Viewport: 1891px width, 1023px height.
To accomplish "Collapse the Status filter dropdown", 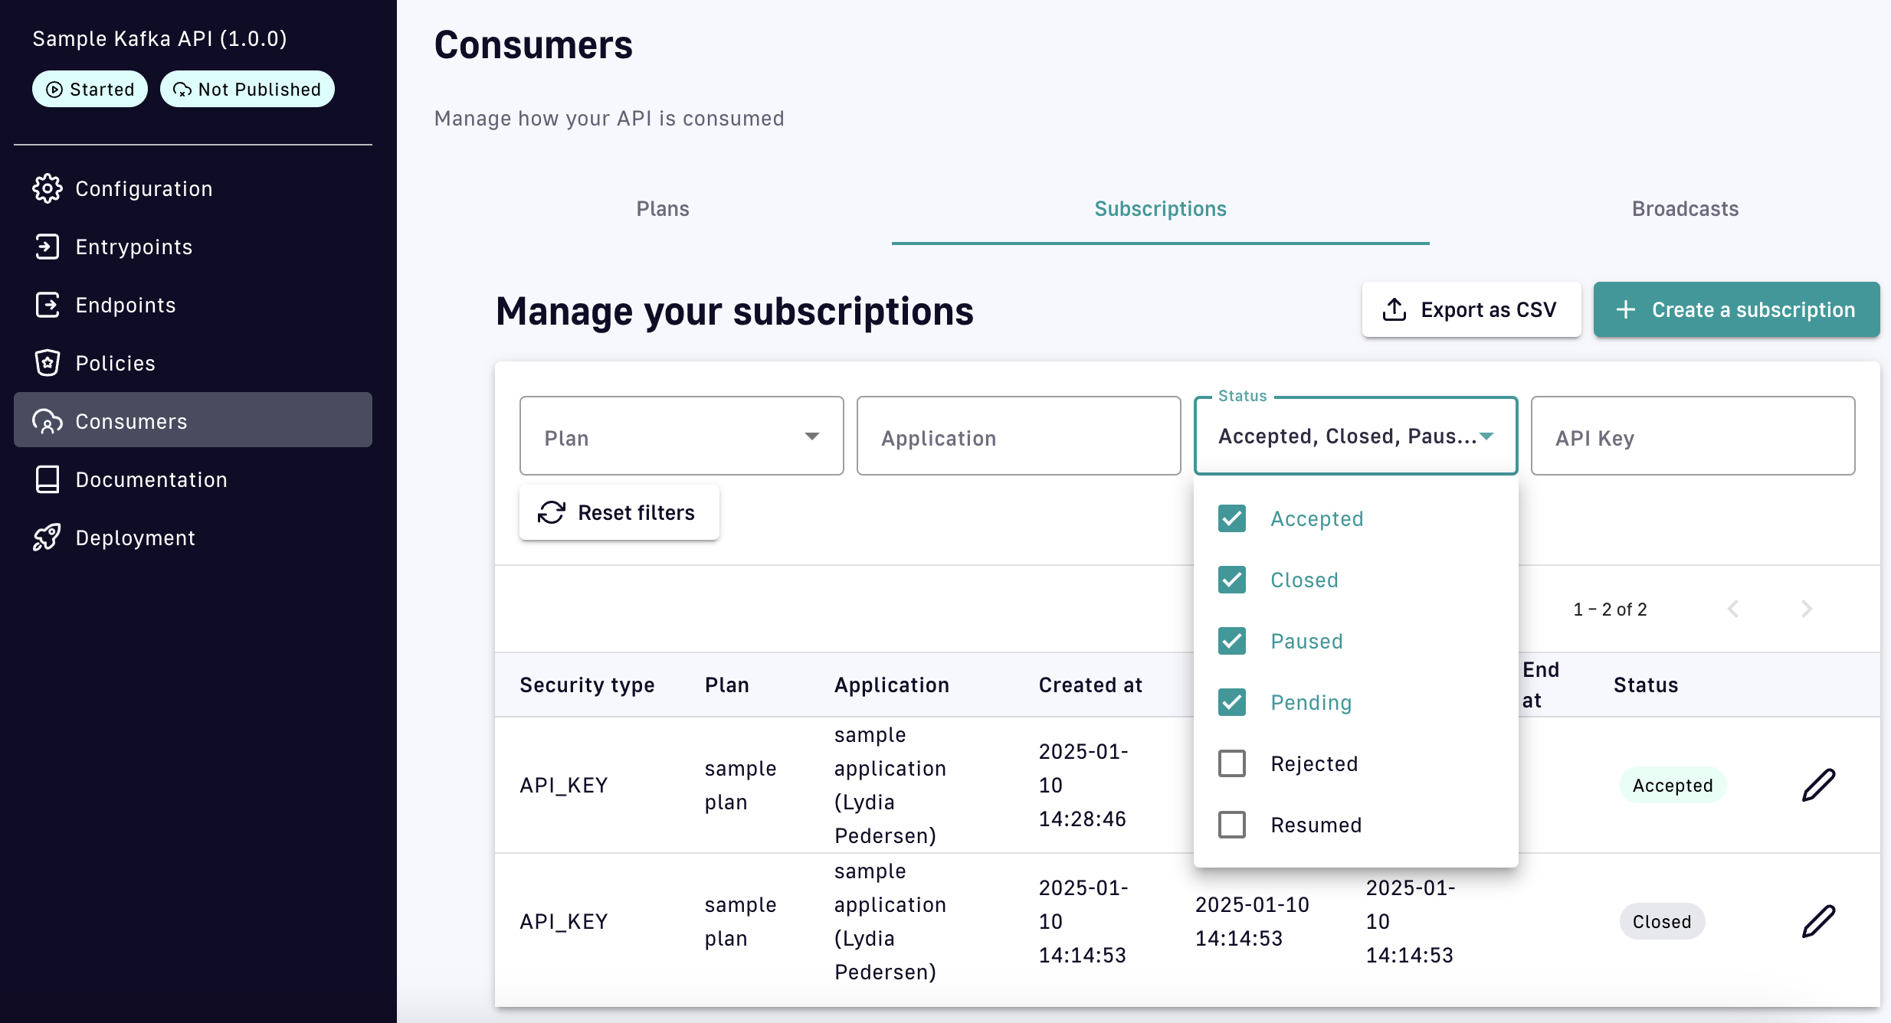I will coord(1486,436).
